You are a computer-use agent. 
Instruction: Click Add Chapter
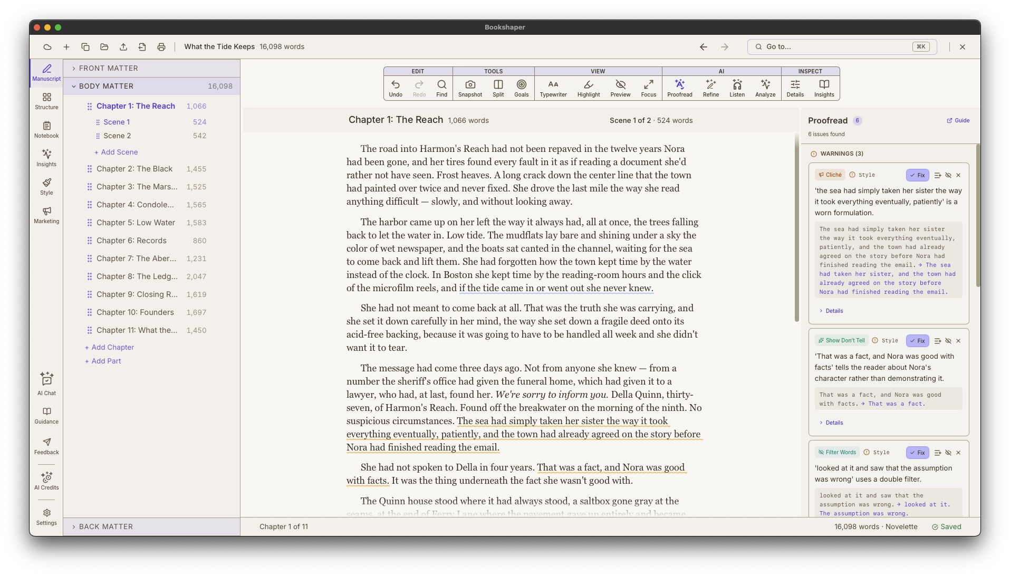point(110,347)
